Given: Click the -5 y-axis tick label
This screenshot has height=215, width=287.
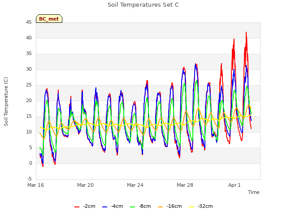Looking at the screenshot, I should pyautogui.click(x=30, y=179).
